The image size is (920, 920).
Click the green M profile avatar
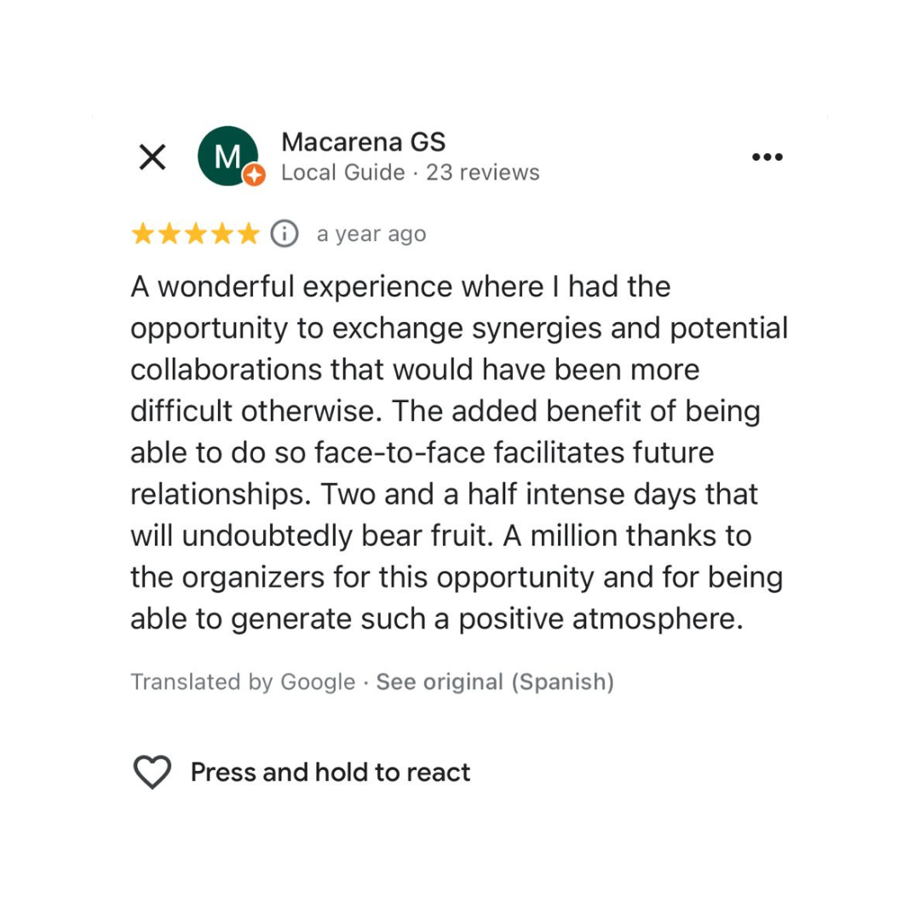click(x=227, y=156)
